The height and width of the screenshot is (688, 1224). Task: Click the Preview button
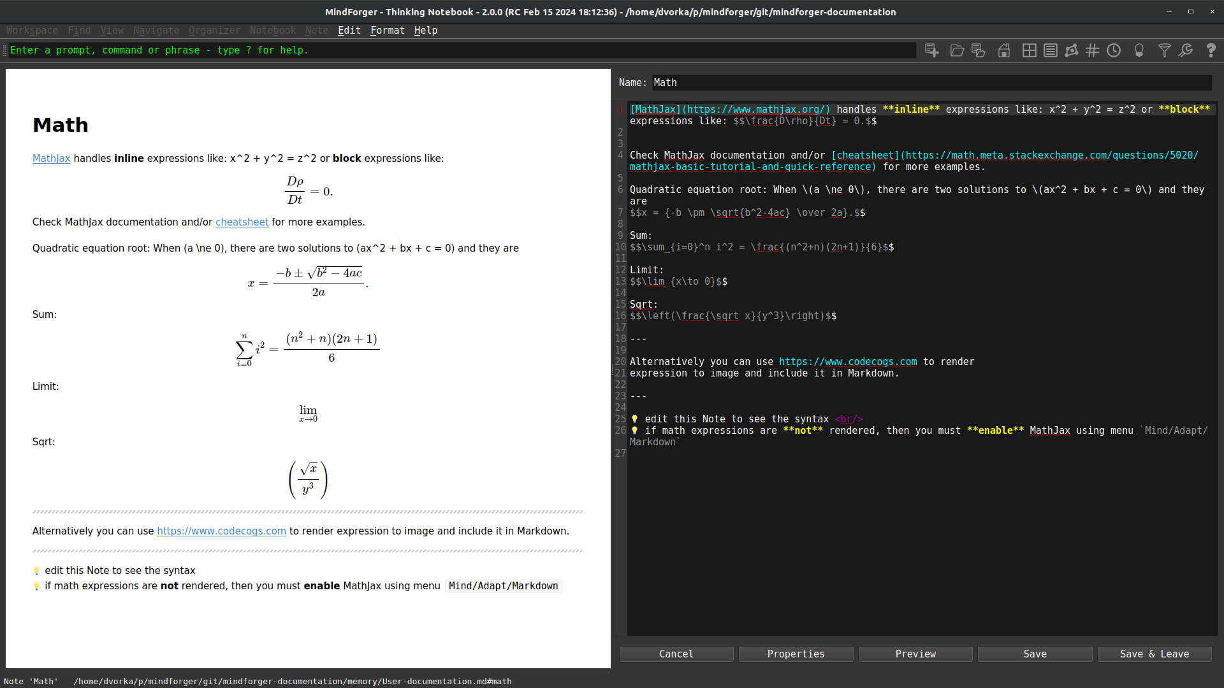pyautogui.click(x=915, y=654)
